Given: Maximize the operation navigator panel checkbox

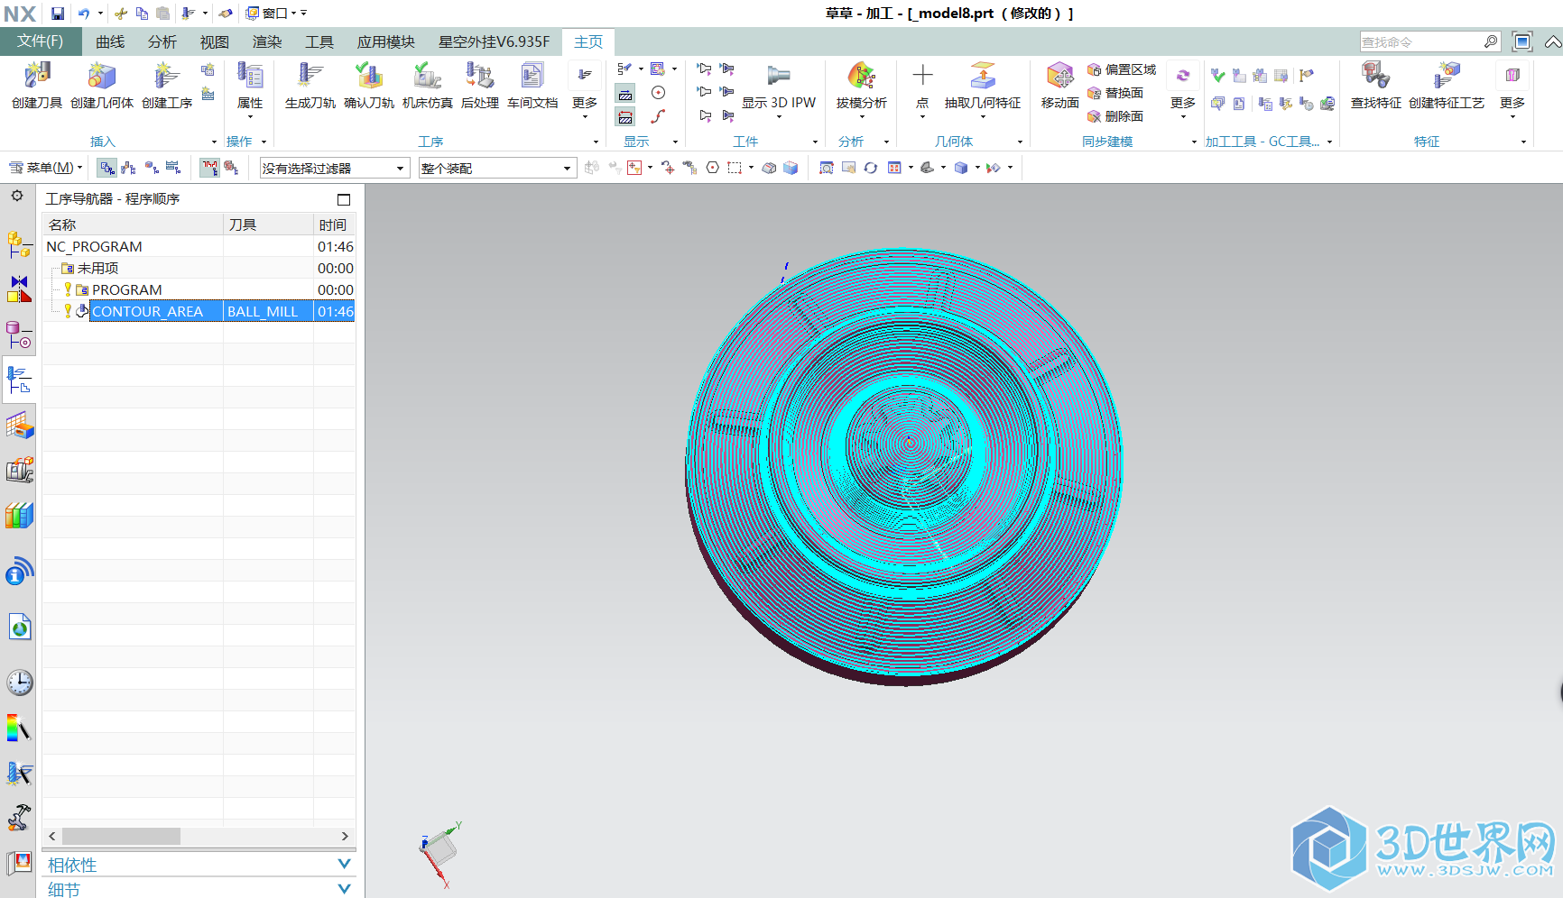Looking at the screenshot, I should (x=344, y=199).
